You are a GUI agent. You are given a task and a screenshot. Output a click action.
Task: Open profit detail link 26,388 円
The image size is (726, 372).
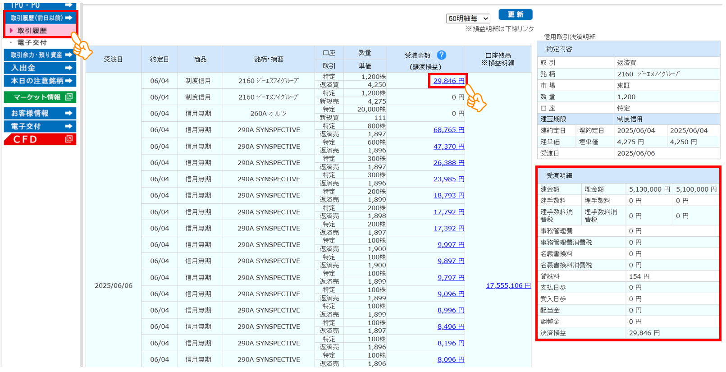[x=448, y=162]
